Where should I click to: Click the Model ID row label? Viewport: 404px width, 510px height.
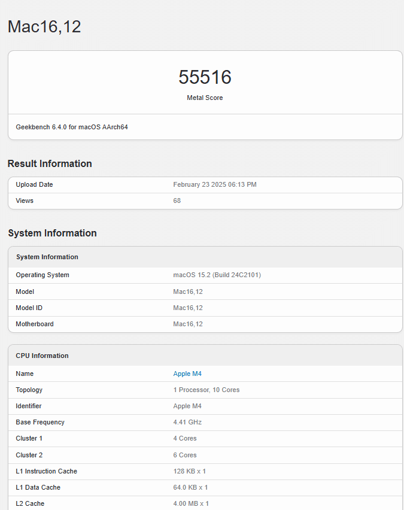pos(29,308)
